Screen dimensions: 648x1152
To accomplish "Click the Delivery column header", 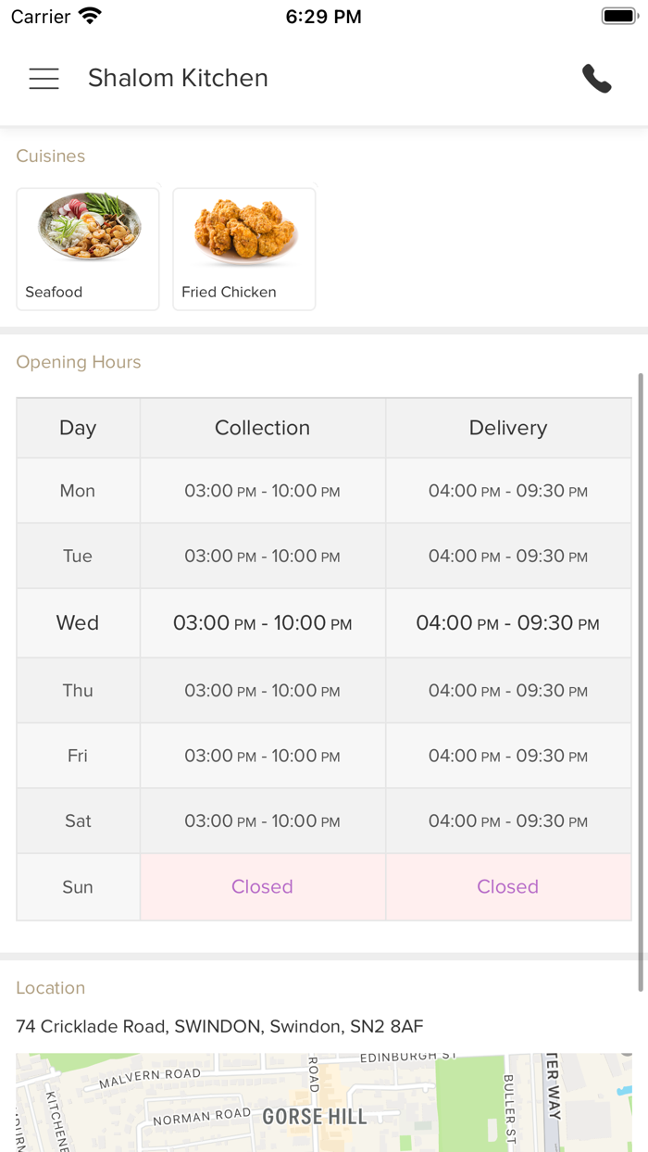I will coord(507,428).
